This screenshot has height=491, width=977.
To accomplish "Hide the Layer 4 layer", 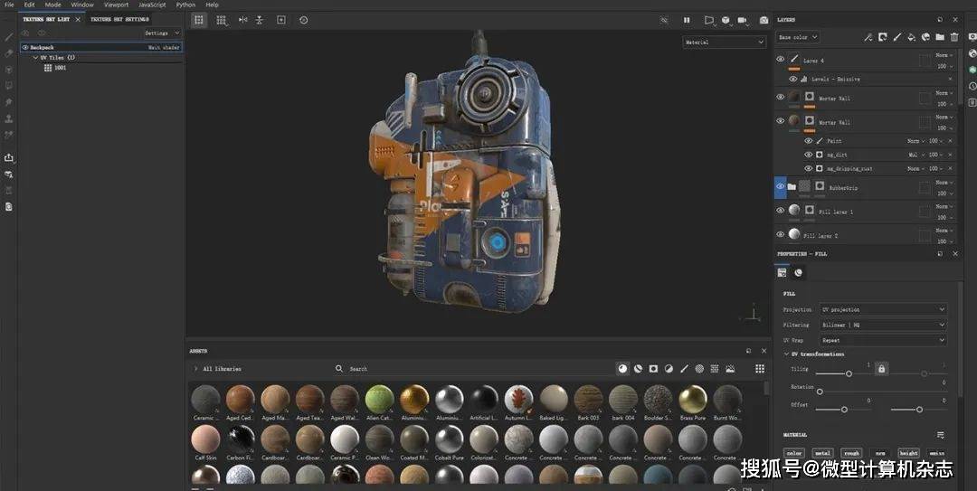I will [x=781, y=60].
